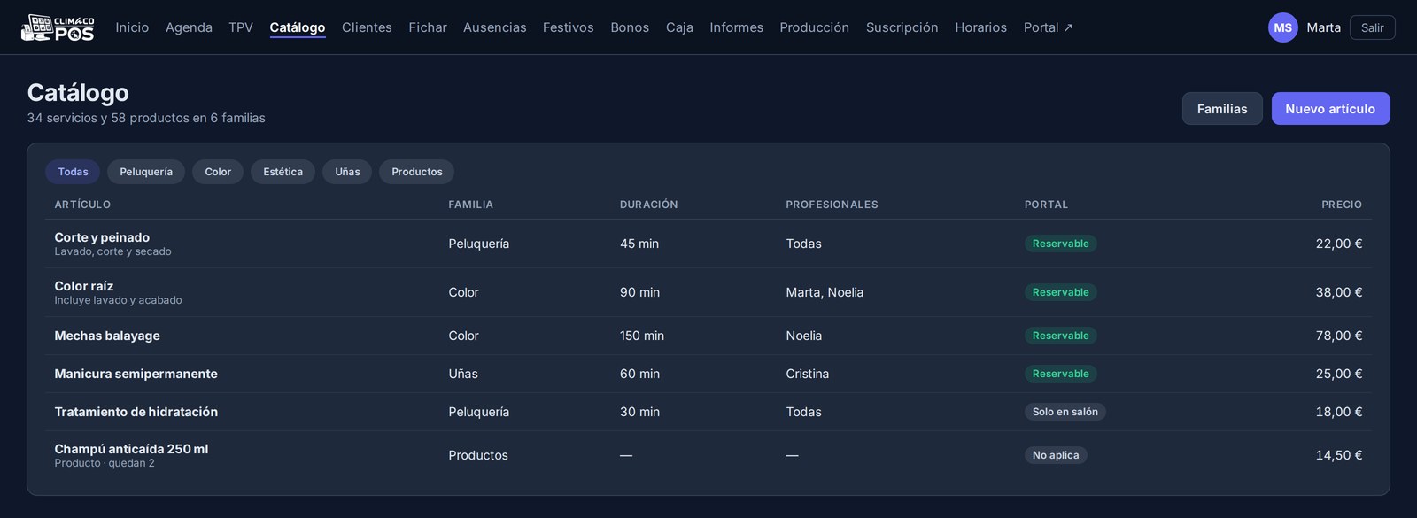Click the Uñas family cell
This screenshot has width=1417, height=518.
[463, 374]
